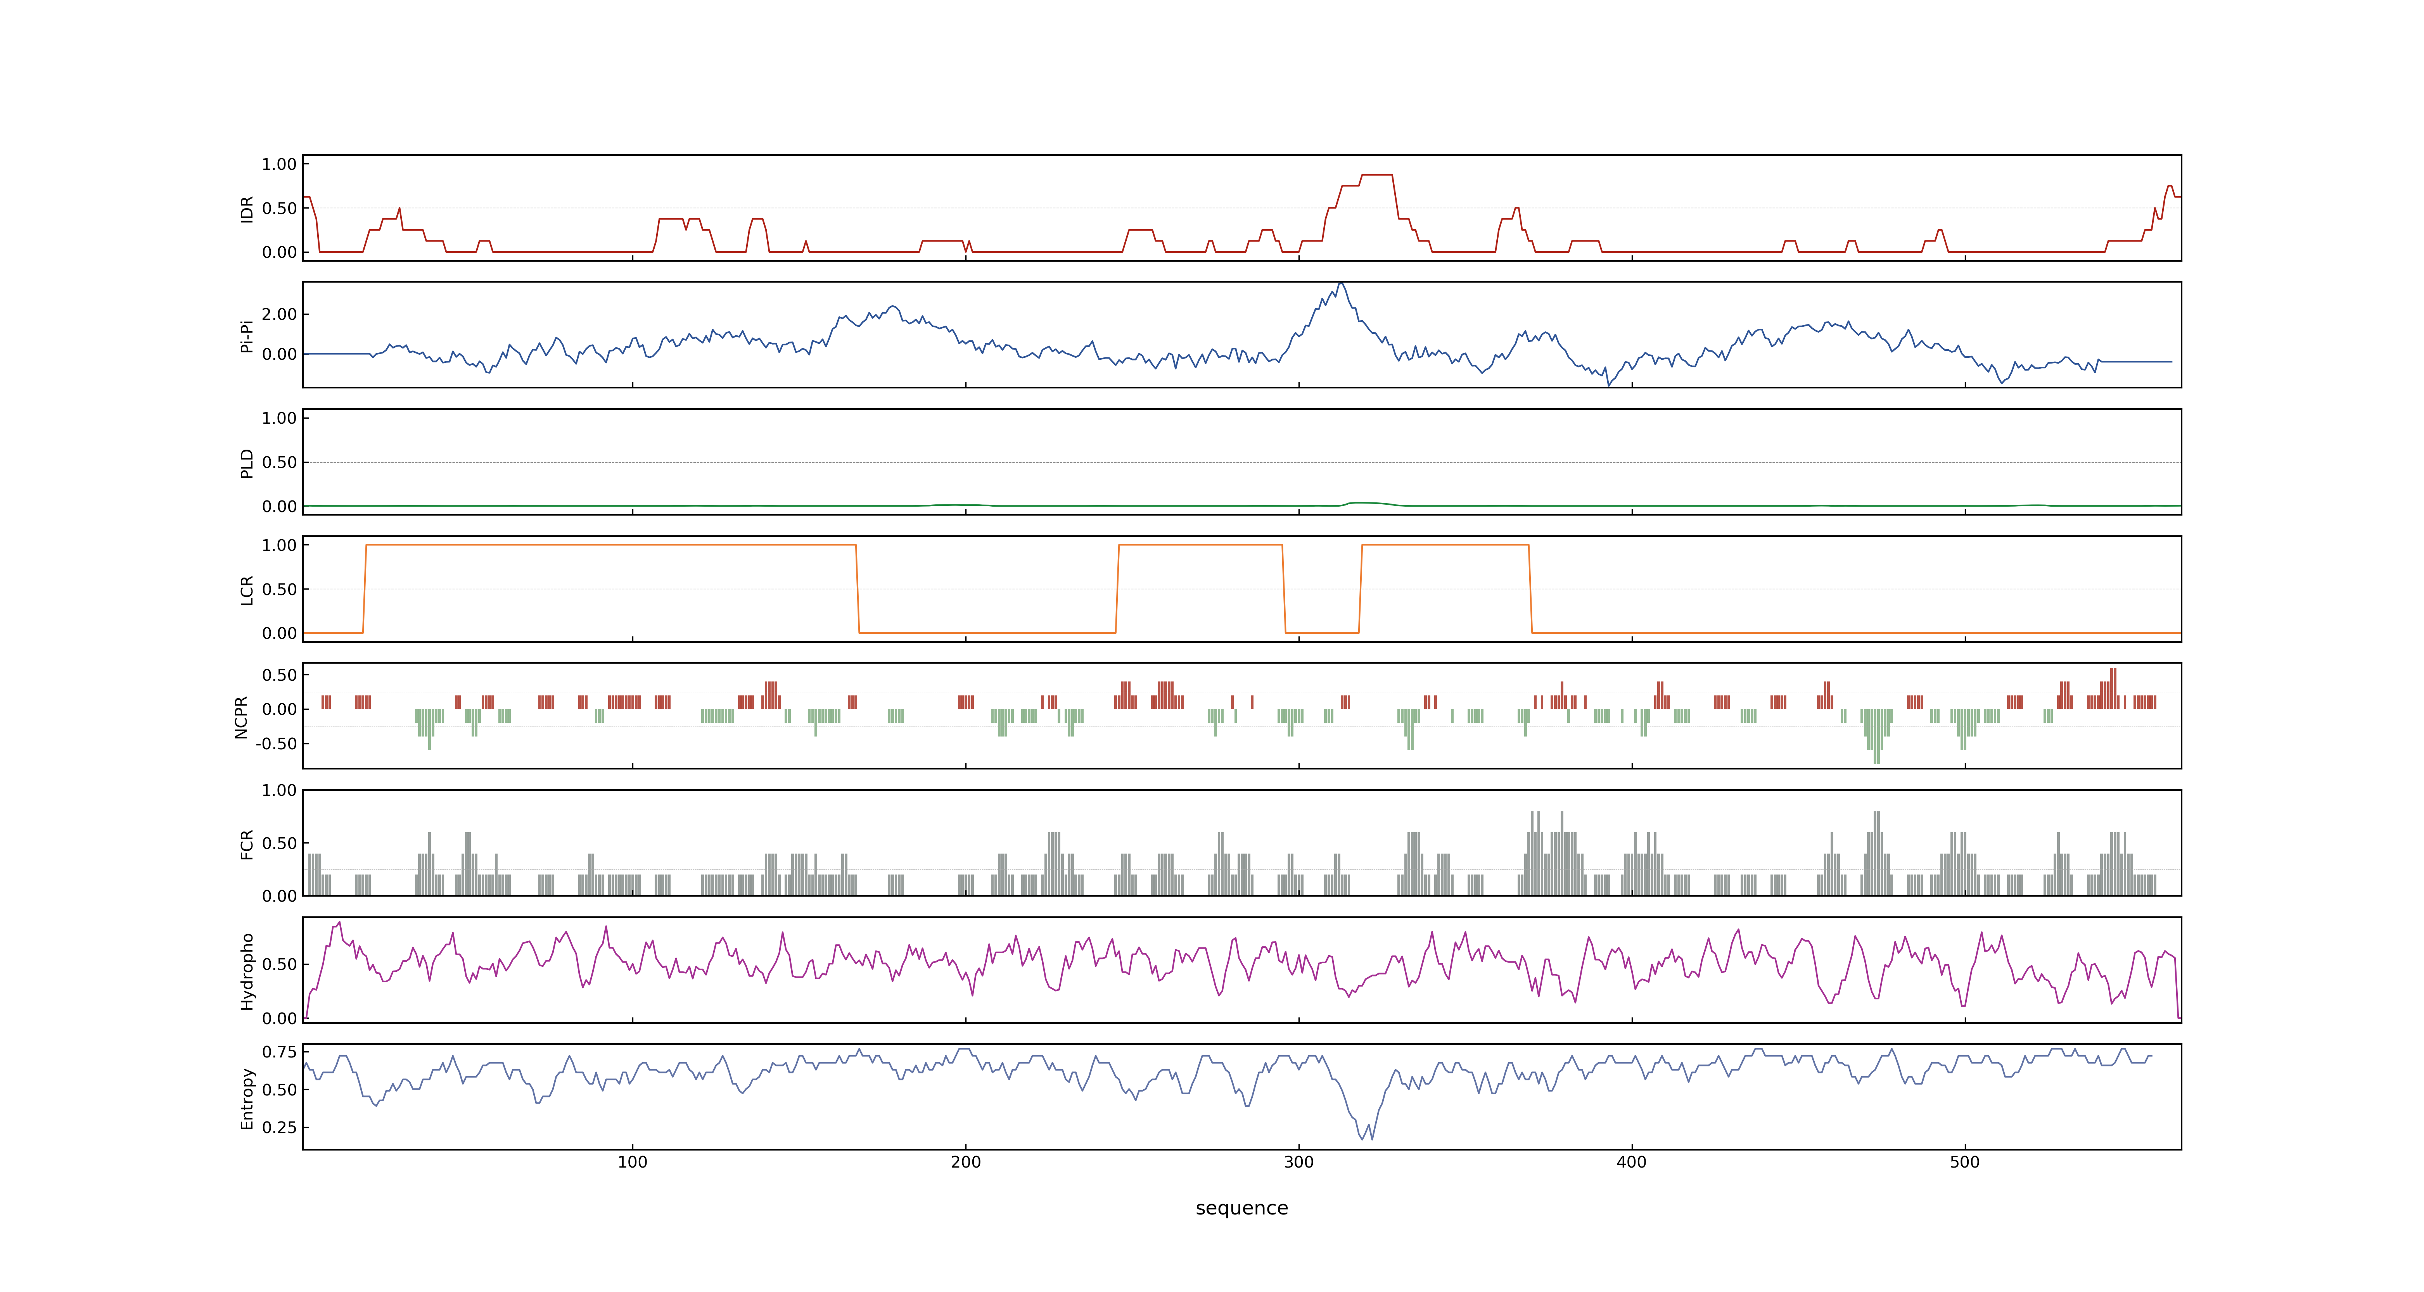This screenshot has width=2424, height=1292.
Task: Click the 500 tick label on x-axis
Action: [x=1965, y=1162]
